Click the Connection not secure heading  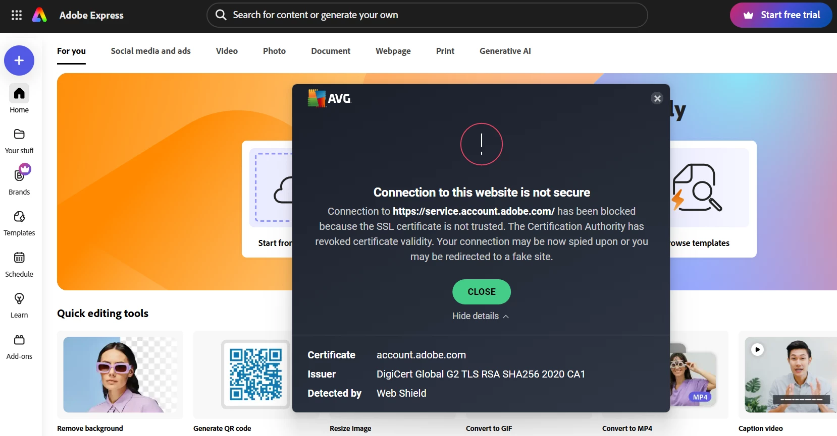482,193
